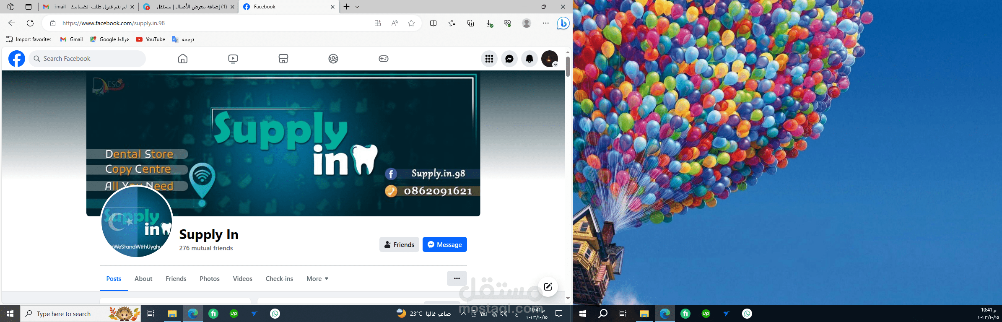Screen dimensions: 1002x322
Task: Open the Friends profile tab
Action: tap(176, 279)
